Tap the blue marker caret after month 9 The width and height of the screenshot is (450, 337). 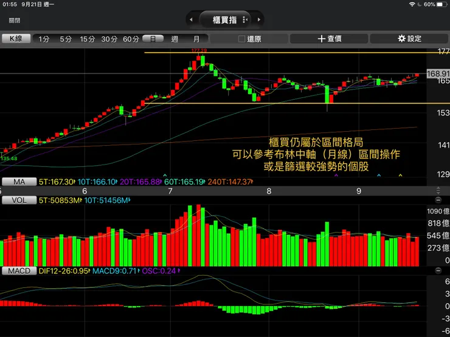tap(379, 175)
